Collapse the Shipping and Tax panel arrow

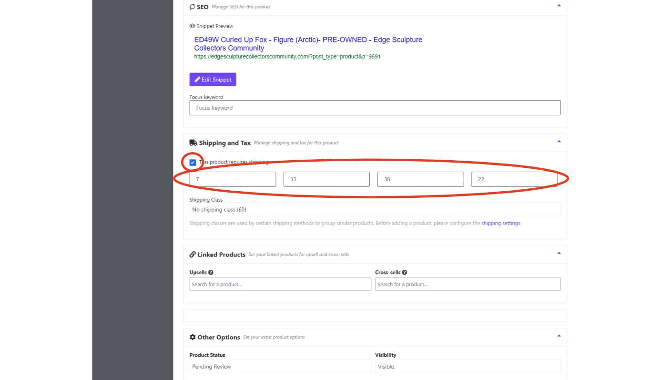tap(559, 142)
